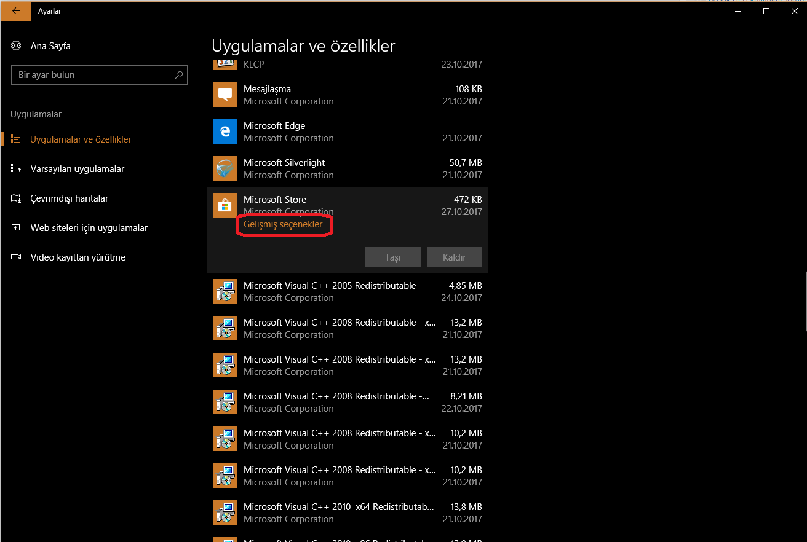Click the magnifier icon in the search box
This screenshot has height=542, width=807.
click(x=179, y=75)
